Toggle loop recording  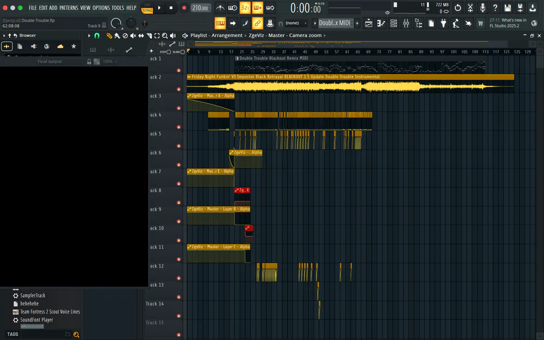pyautogui.click(x=270, y=8)
